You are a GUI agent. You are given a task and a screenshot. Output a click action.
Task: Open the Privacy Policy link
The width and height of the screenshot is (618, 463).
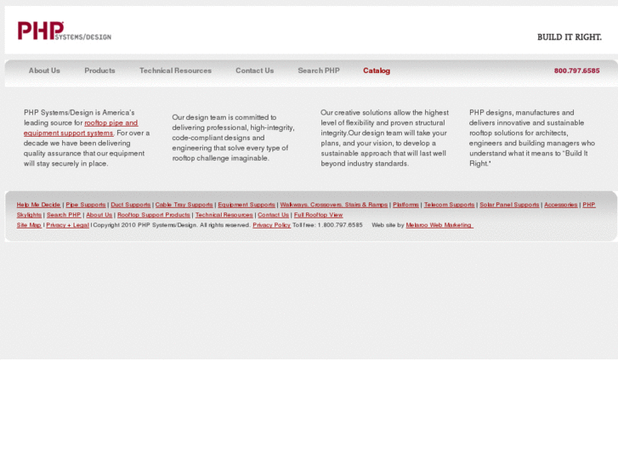coord(271,225)
